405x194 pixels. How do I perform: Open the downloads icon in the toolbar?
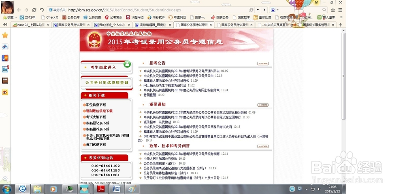[x=333, y=10]
